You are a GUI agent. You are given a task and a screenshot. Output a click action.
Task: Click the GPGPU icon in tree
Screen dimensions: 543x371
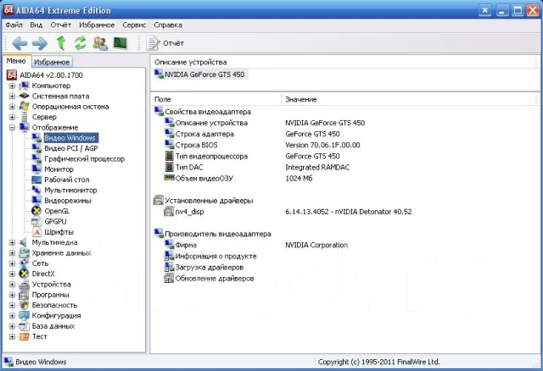[x=36, y=221]
